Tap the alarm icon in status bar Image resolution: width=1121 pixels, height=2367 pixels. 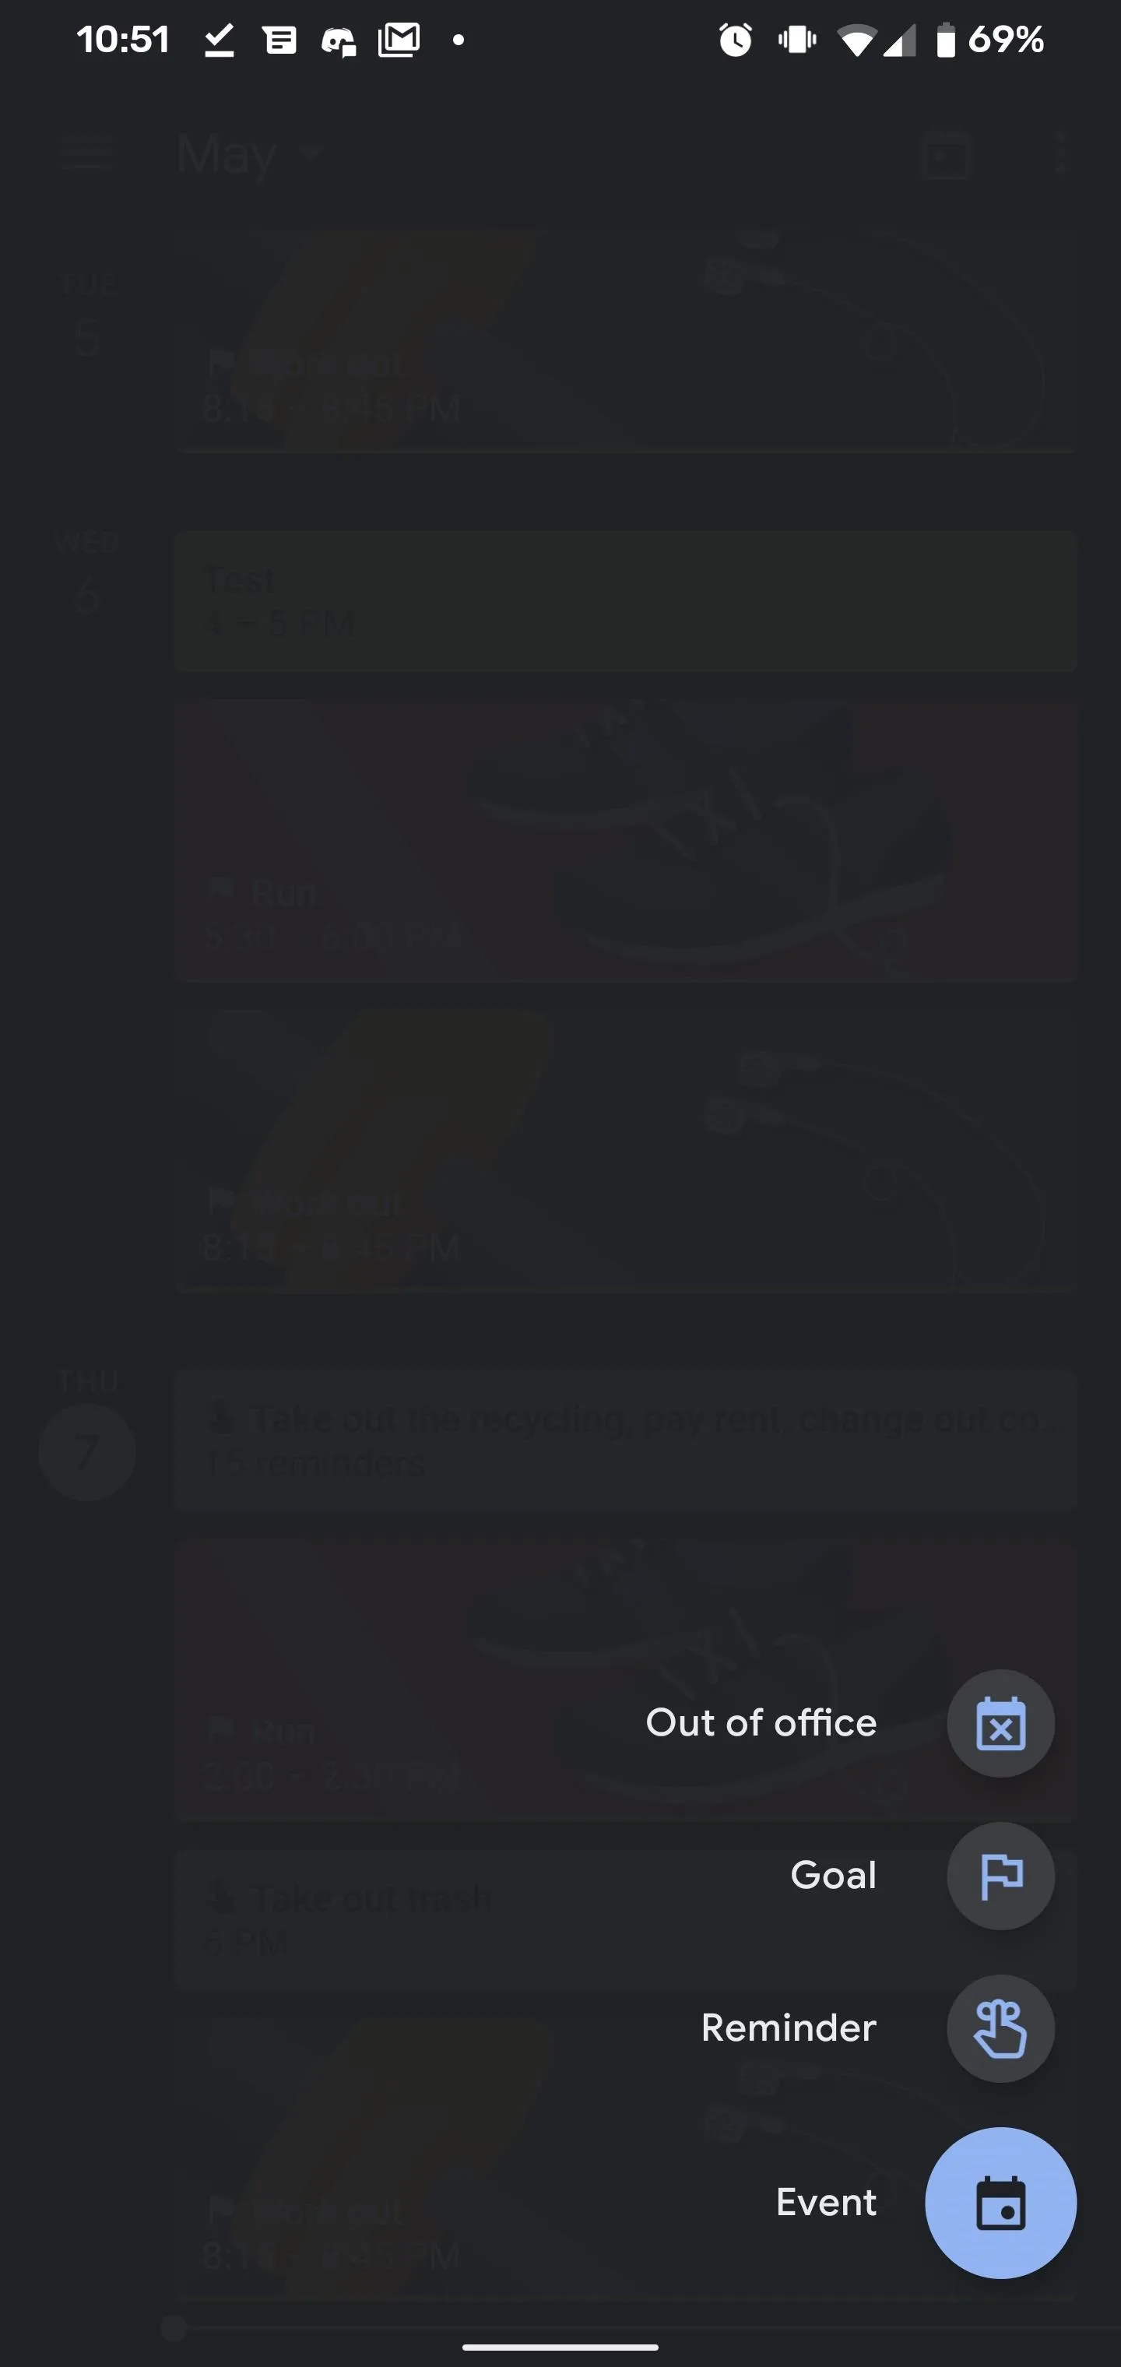pos(735,40)
